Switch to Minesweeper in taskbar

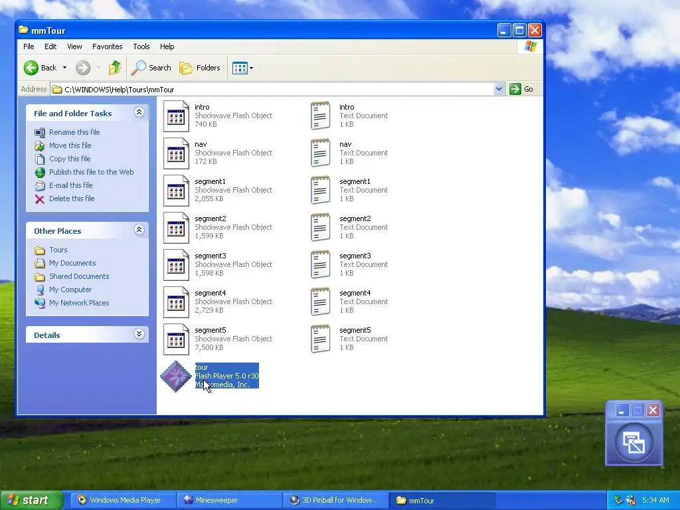coord(230,500)
